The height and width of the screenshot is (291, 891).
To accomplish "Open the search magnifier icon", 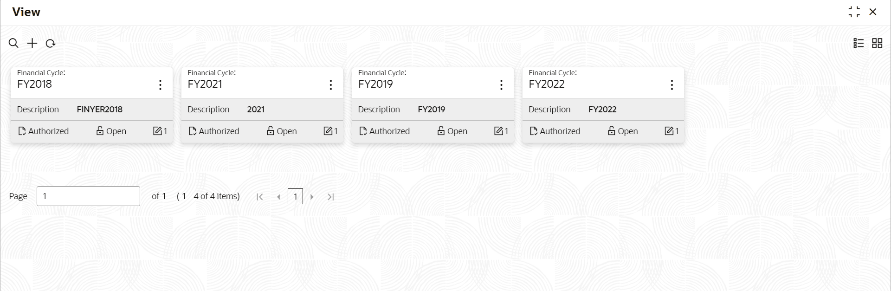I will point(13,43).
